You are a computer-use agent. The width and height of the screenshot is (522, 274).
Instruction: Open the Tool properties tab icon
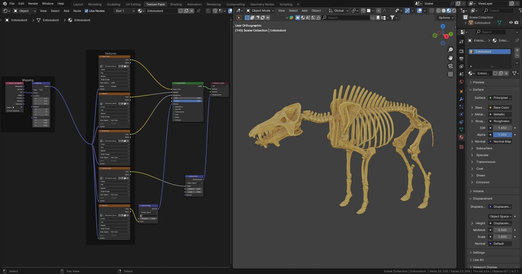tap(461, 42)
